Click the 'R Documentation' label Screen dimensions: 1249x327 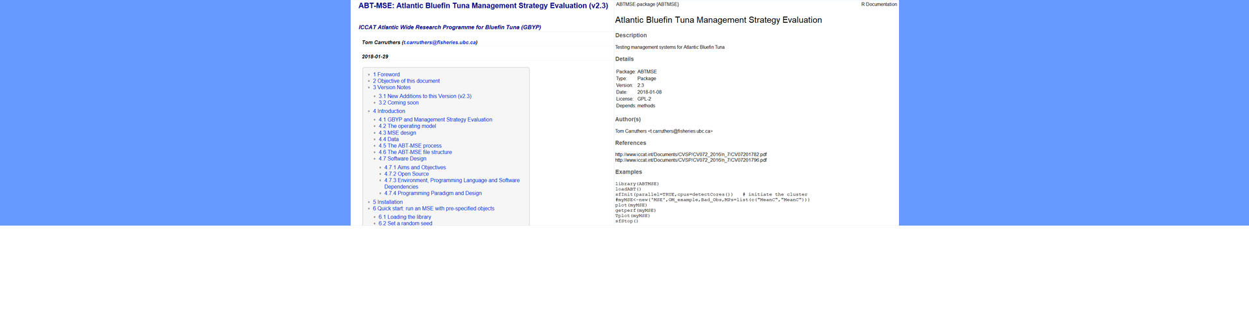pyautogui.click(x=879, y=5)
